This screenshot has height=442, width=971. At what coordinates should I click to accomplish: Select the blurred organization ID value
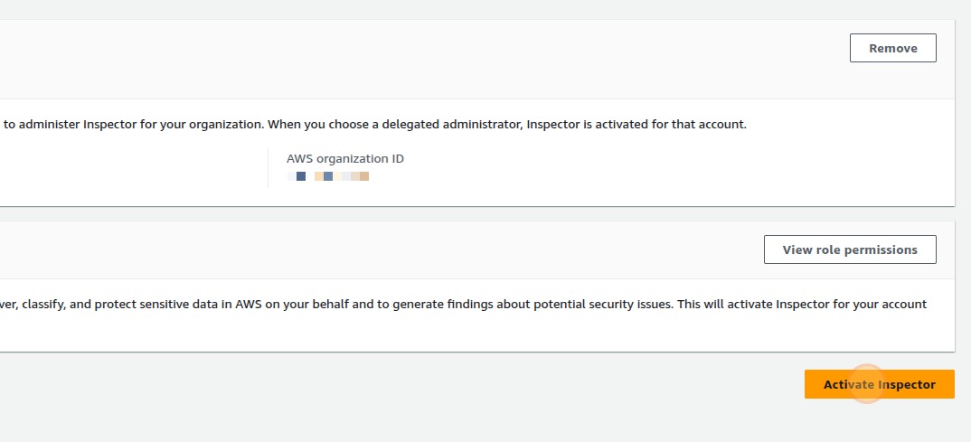(x=328, y=176)
